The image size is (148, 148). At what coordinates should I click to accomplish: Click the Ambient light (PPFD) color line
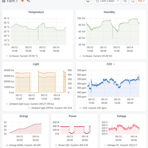point(29,108)
